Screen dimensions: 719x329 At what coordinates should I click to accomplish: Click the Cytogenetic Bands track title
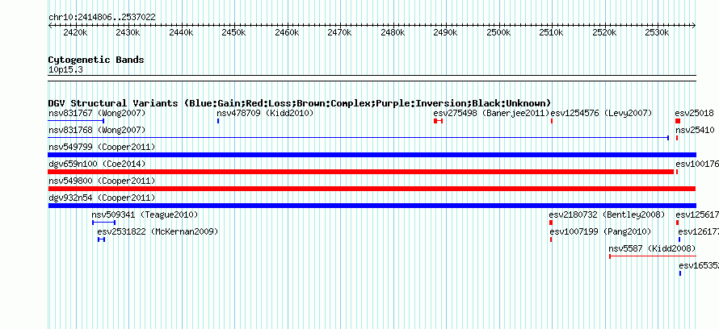coord(96,60)
